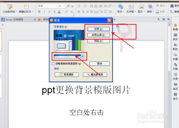Click the 新建幻灯片 new slide icon
Screen dimensions: 179x128
click(26, 7)
